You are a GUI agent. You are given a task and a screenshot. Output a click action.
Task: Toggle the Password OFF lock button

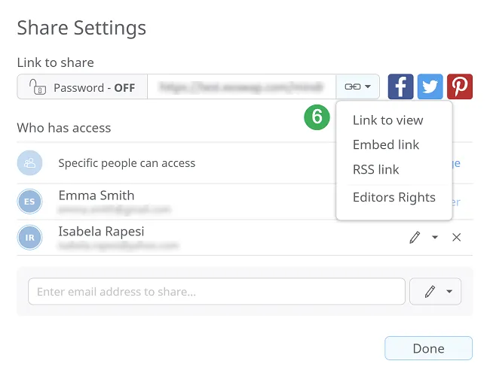pos(82,87)
